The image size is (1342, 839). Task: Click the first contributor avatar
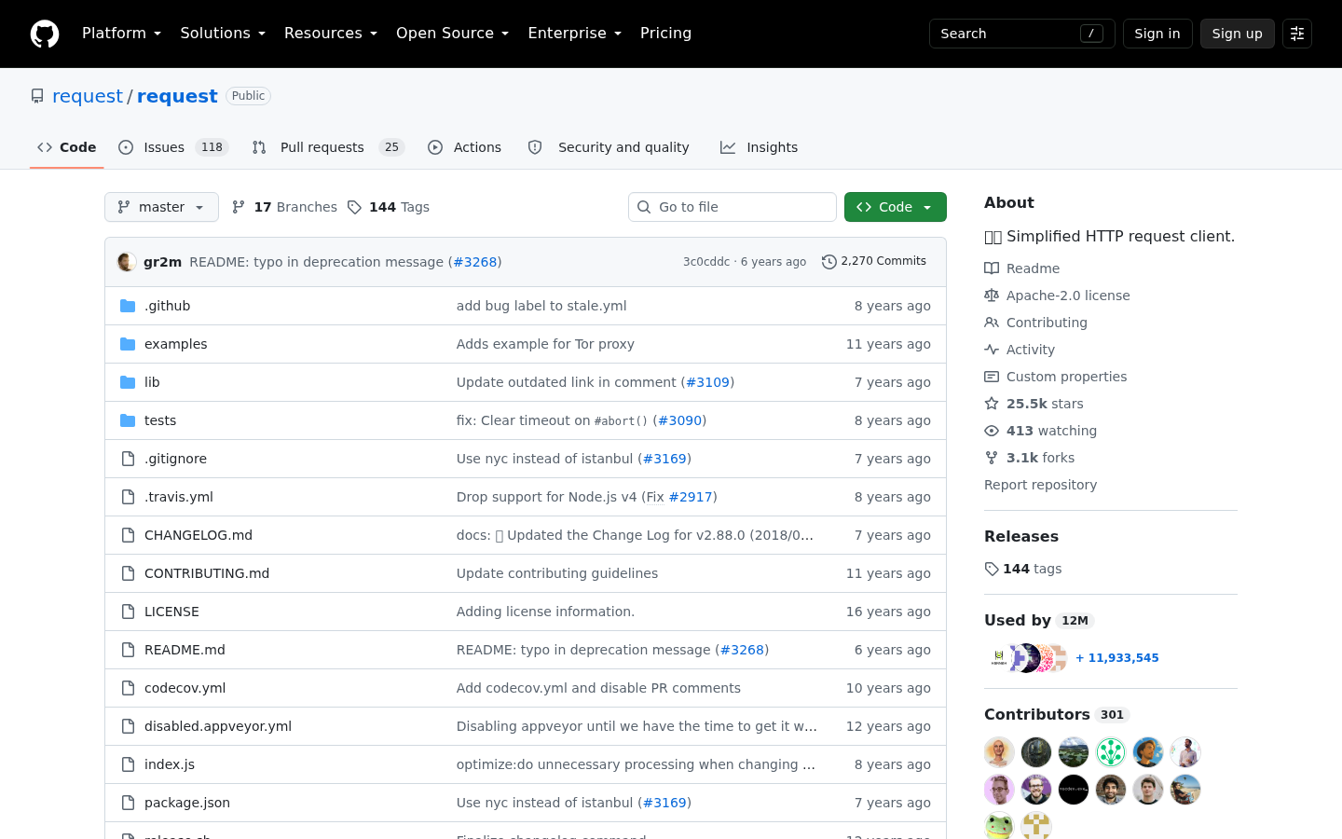(999, 752)
